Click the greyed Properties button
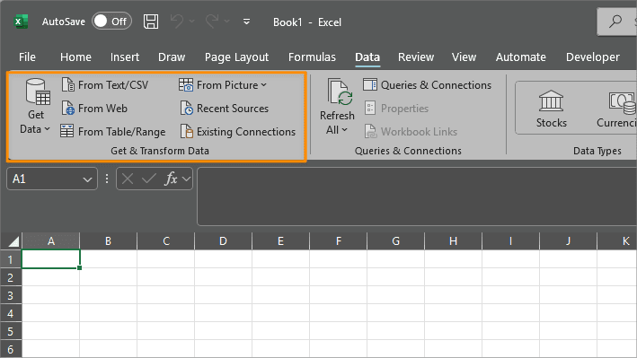 click(396, 109)
